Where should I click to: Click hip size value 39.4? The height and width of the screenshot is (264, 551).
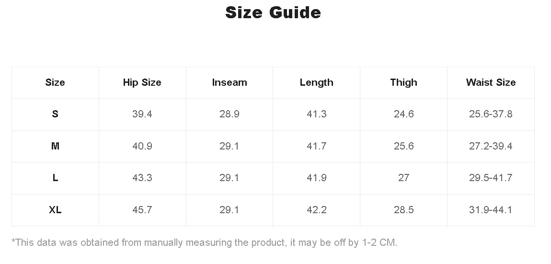142,114
